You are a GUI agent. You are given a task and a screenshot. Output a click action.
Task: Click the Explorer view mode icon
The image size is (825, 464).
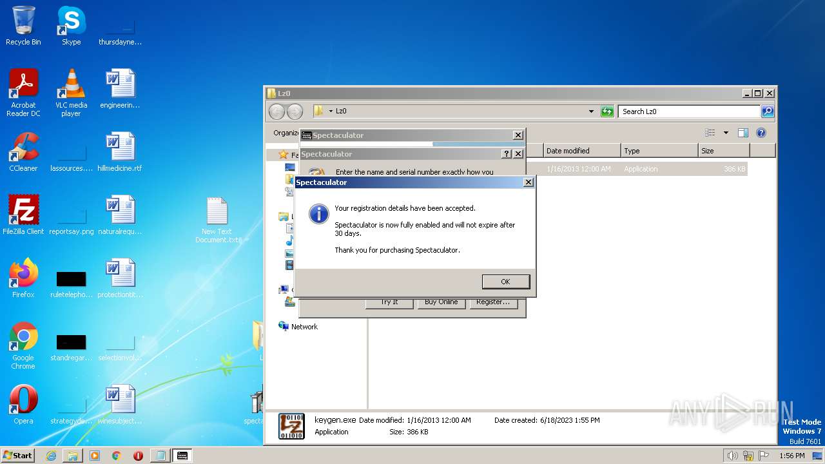(x=710, y=133)
